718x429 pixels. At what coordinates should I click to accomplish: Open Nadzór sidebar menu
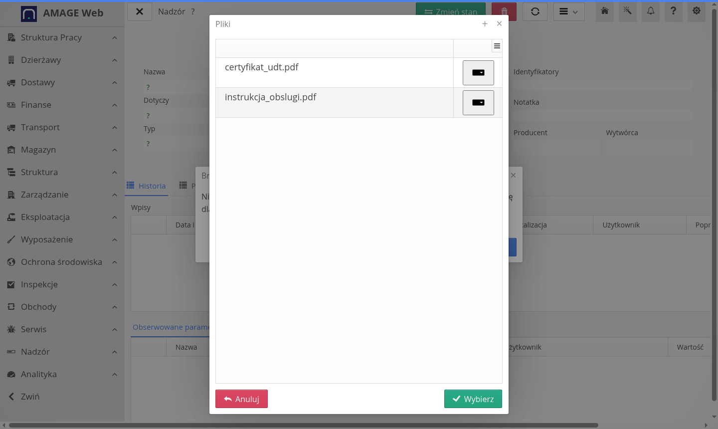(x=62, y=352)
